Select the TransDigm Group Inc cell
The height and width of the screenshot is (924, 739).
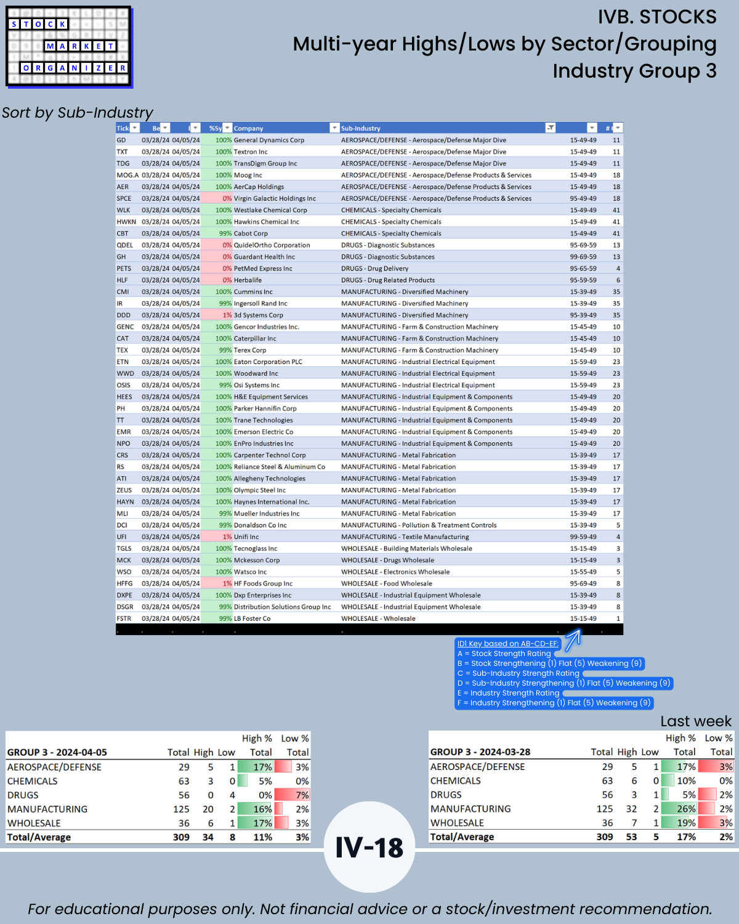pos(265,164)
